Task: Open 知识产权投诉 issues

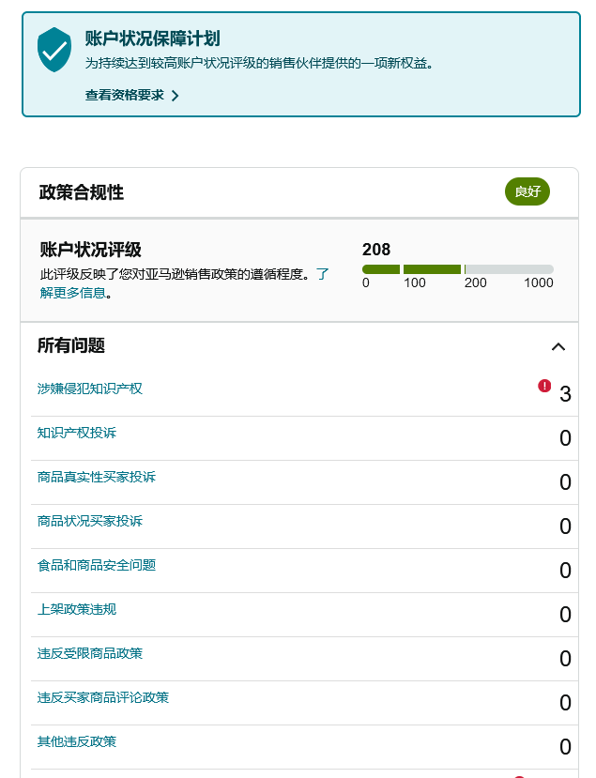Action: 77,433
